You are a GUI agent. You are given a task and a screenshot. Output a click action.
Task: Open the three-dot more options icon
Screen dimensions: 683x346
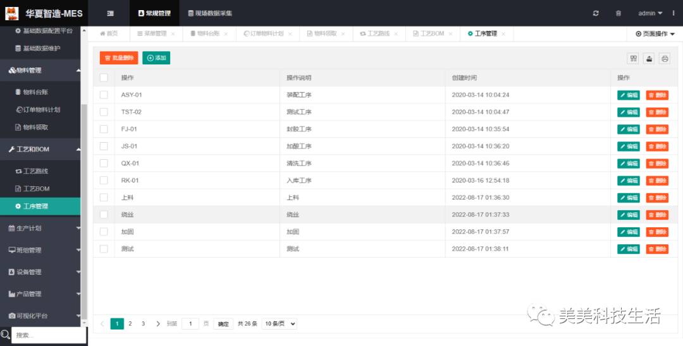click(674, 13)
